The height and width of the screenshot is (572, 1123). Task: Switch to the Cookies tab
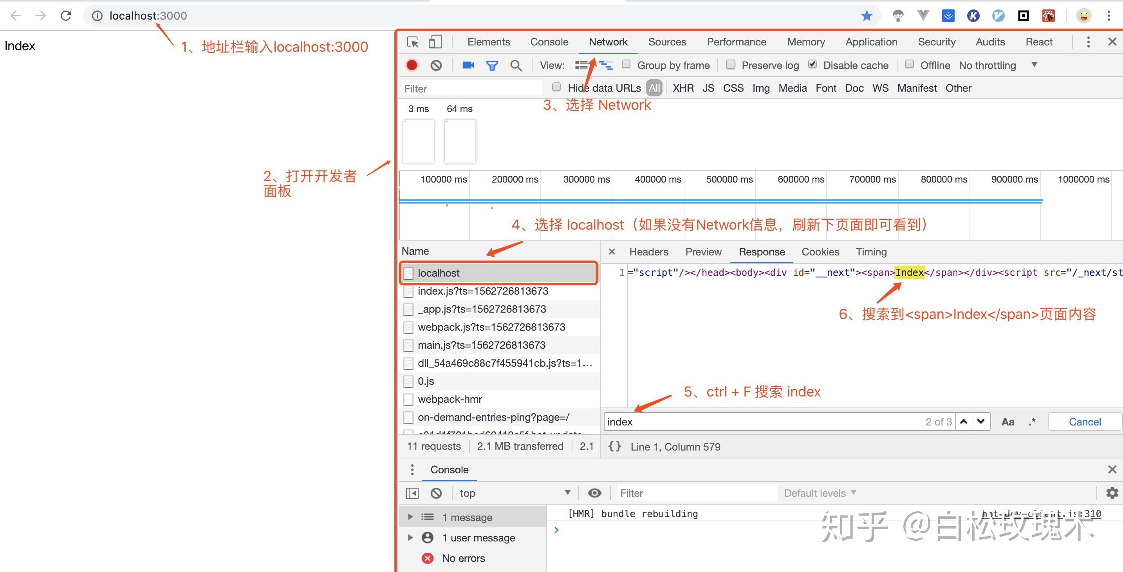(820, 252)
